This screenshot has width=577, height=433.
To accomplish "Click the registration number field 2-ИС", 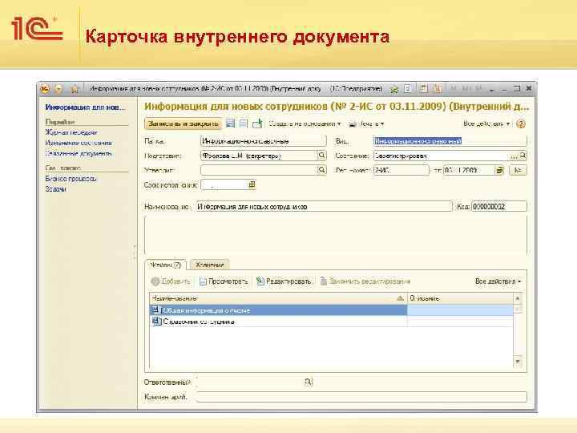I will (401, 170).
